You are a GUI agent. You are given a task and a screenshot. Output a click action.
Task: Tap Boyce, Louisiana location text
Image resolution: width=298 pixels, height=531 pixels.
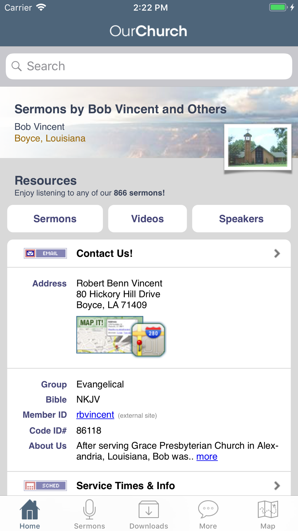[50, 138]
